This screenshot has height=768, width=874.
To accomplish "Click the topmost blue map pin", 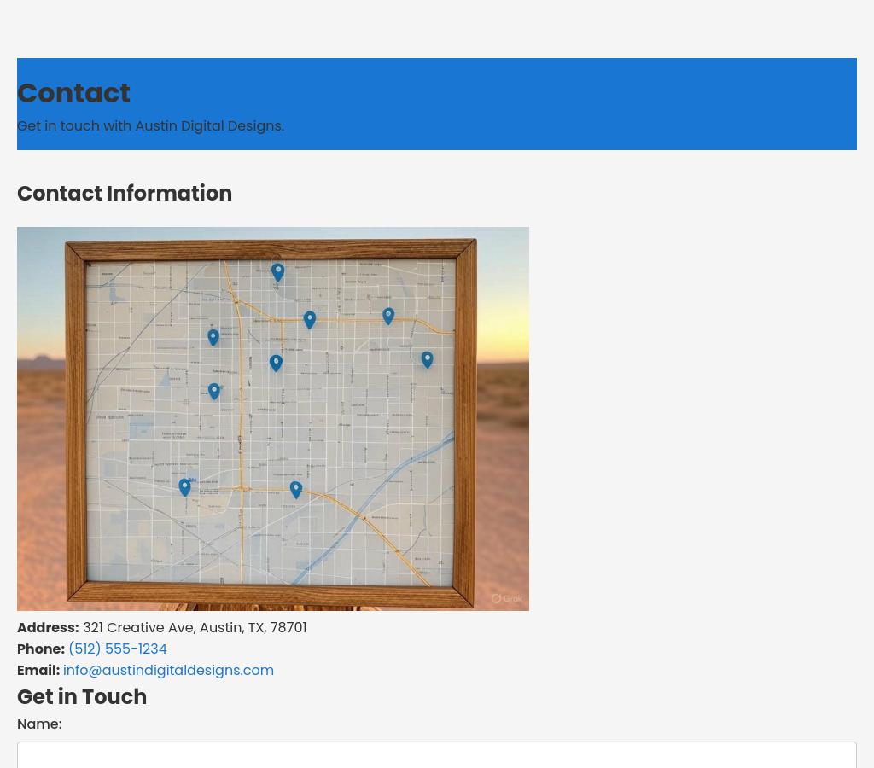I will 277,271.
